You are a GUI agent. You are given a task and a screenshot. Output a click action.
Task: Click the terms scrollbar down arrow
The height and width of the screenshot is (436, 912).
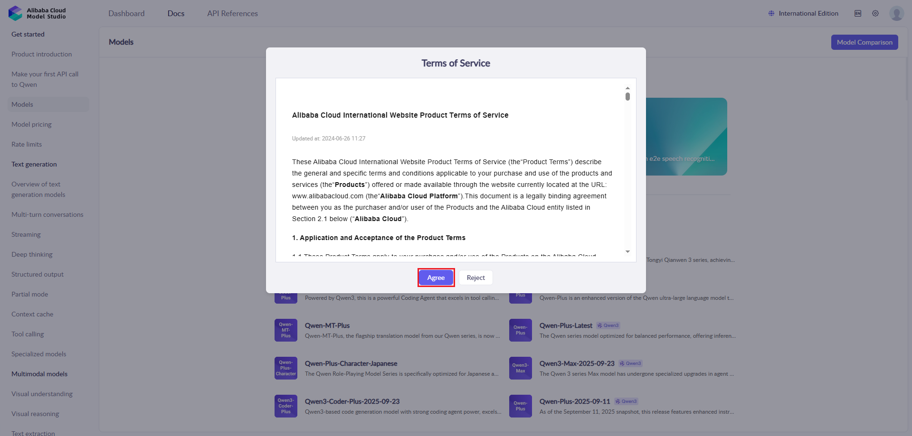pos(627,251)
